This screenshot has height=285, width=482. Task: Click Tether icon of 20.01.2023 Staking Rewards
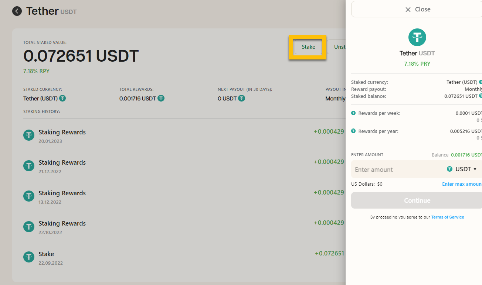pyautogui.click(x=29, y=135)
